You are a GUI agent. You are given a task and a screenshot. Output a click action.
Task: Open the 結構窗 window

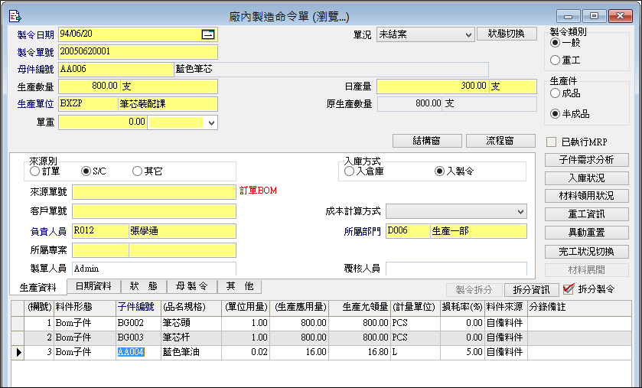tap(427, 141)
